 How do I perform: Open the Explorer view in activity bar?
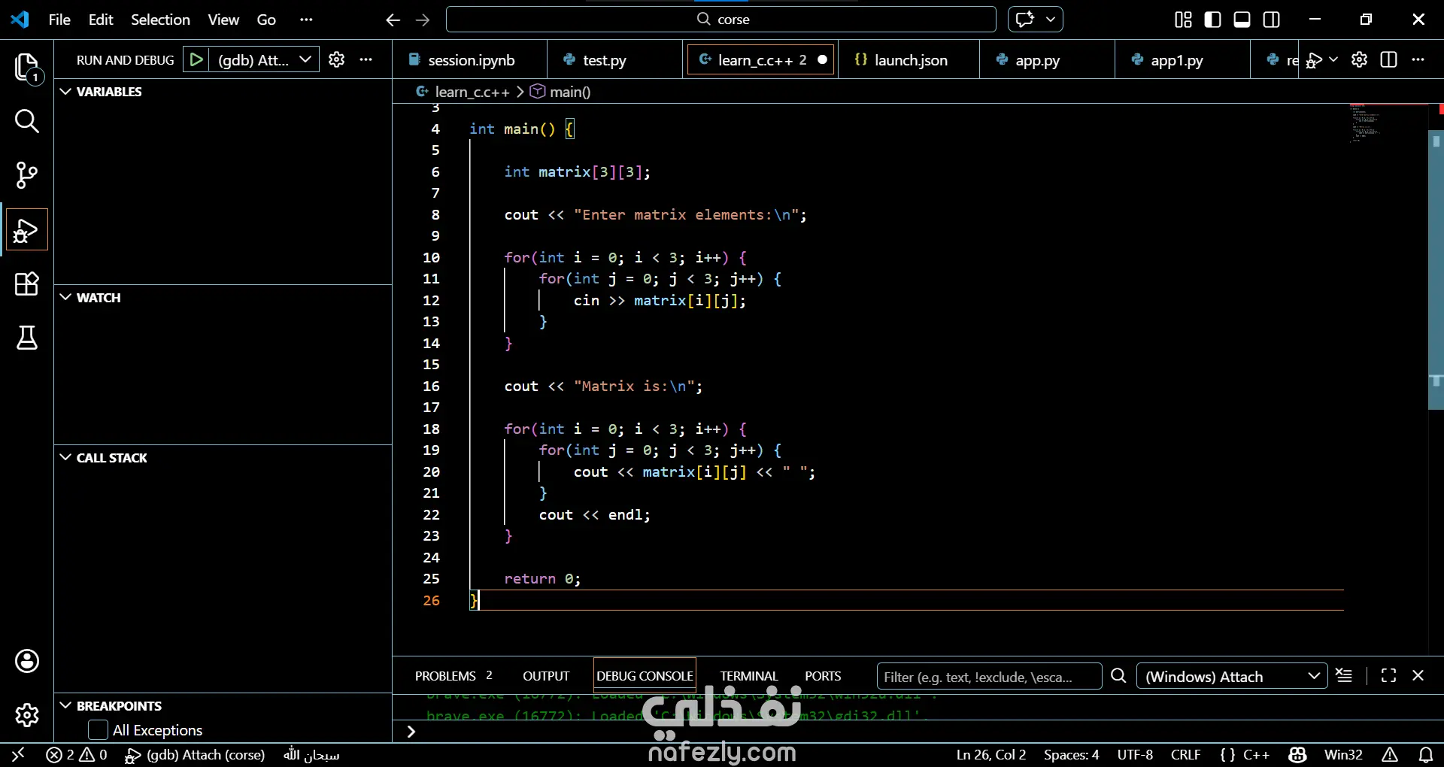pos(27,67)
